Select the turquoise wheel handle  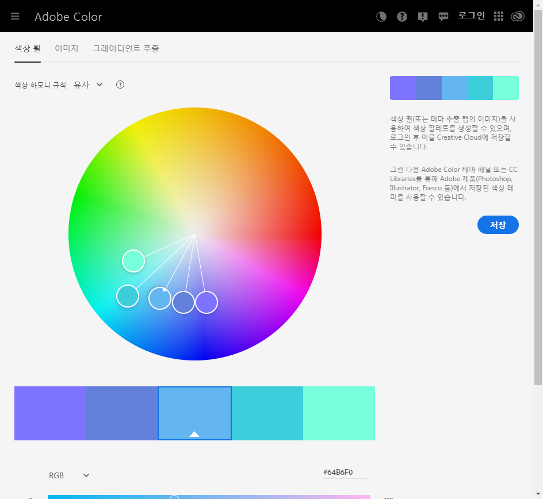pyautogui.click(x=128, y=296)
